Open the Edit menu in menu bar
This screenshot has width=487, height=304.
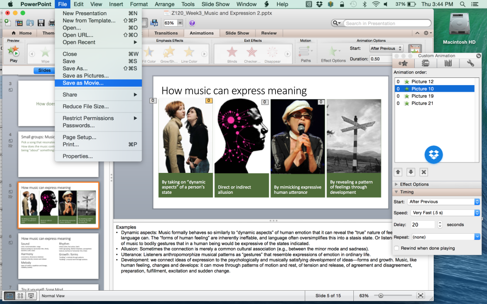[x=78, y=4]
